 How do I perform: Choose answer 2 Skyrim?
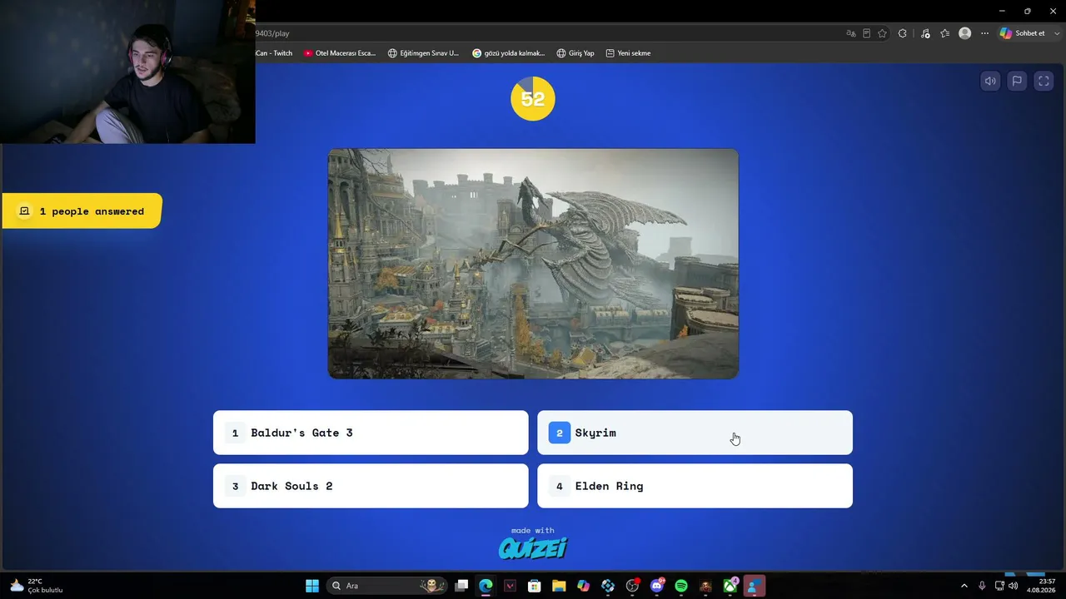[x=695, y=433]
